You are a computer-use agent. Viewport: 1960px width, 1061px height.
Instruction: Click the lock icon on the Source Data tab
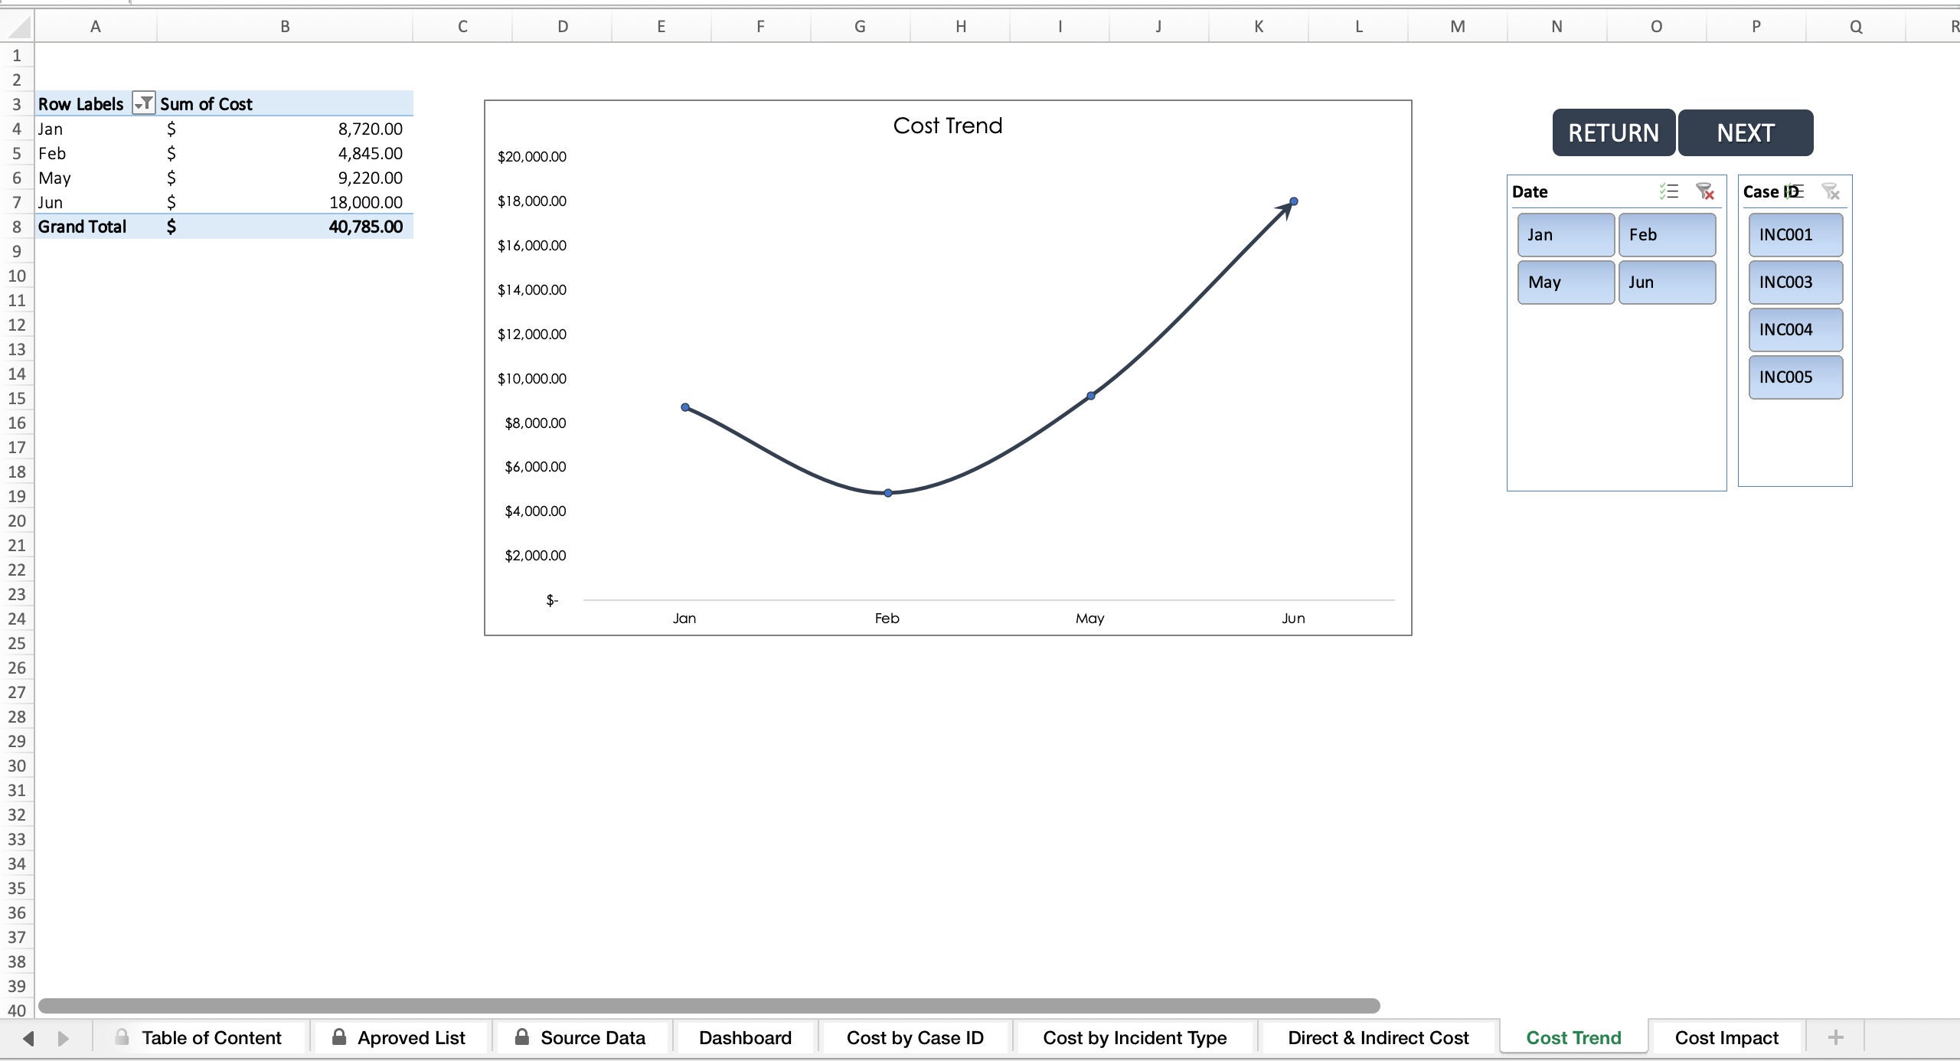coord(523,1037)
